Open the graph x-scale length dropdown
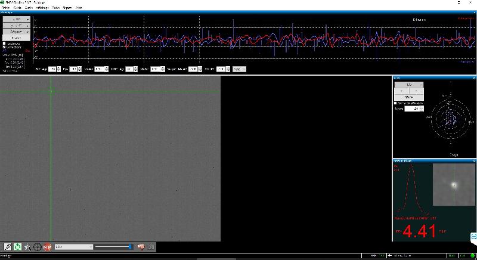This screenshot has height=260, width=477. point(17,19)
